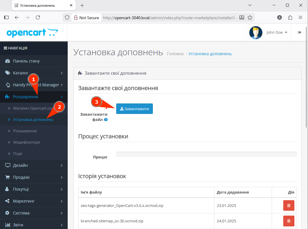Screen dimensions: 308x229
Task: Click the save-to-pocket download icon in address bar
Action: (242, 17)
